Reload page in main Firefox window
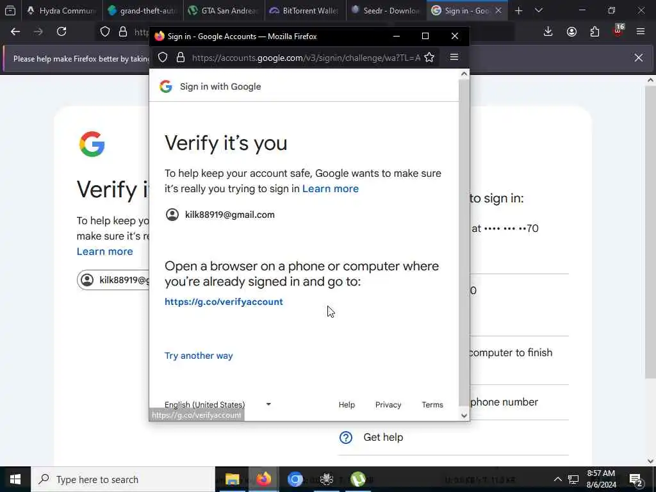Screen dimensions: 656x492 pos(61,32)
